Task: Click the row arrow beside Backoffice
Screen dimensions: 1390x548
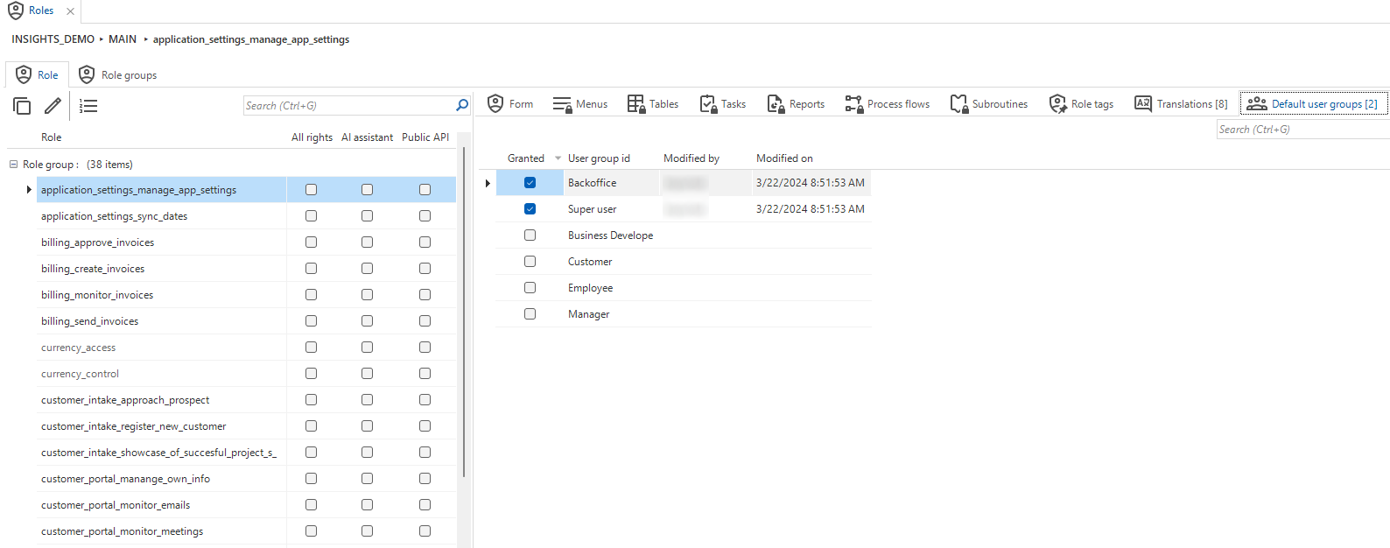Action: [x=488, y=183]
